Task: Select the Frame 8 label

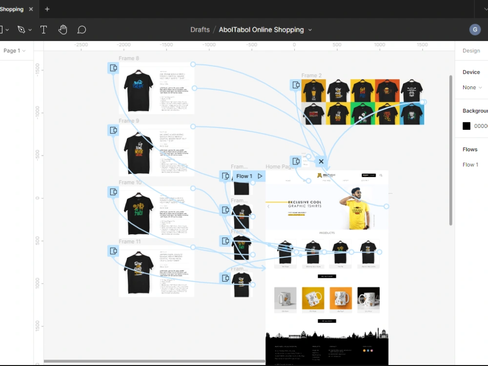Action: pyautogui.click(x=129, y=58)
